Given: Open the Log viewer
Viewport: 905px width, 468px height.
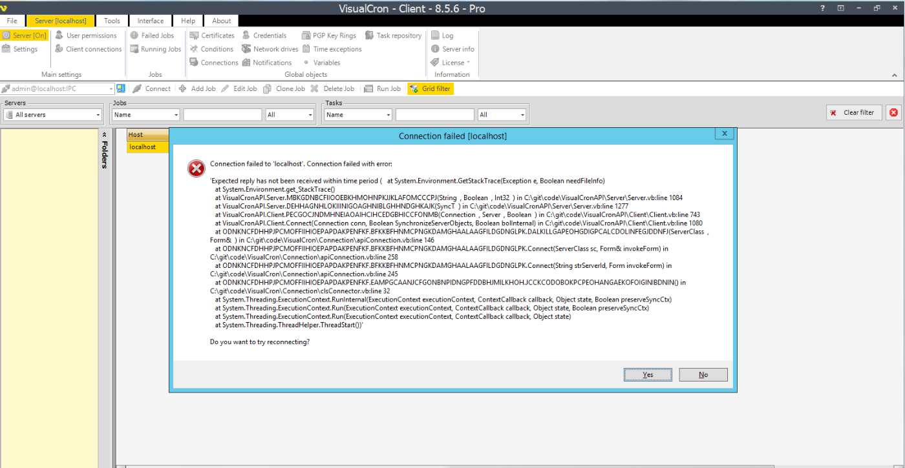Looking at the screenshot, I should [x=442, y=36].
